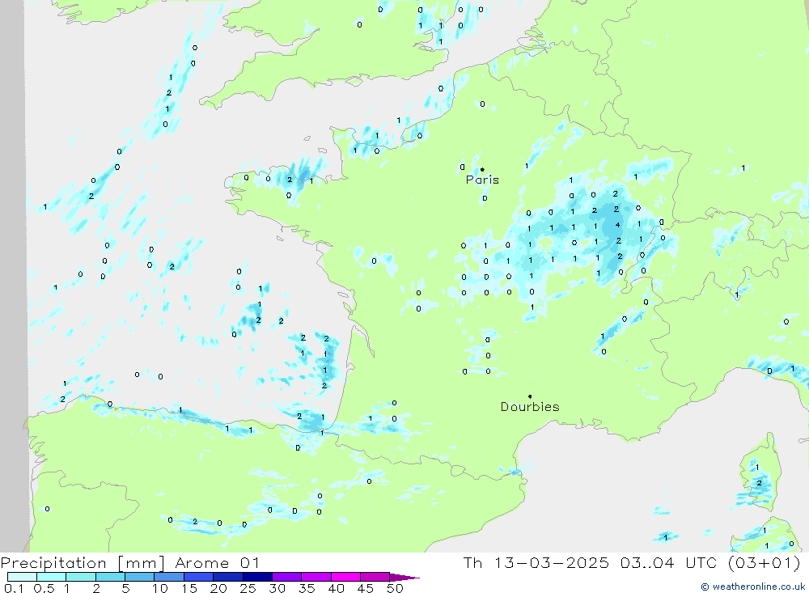Image resolution: width=809 pixels, height=593 pixels.
Task: Click the '25' legend scale number
Action: pyautogui.click(x=248, y=588)
